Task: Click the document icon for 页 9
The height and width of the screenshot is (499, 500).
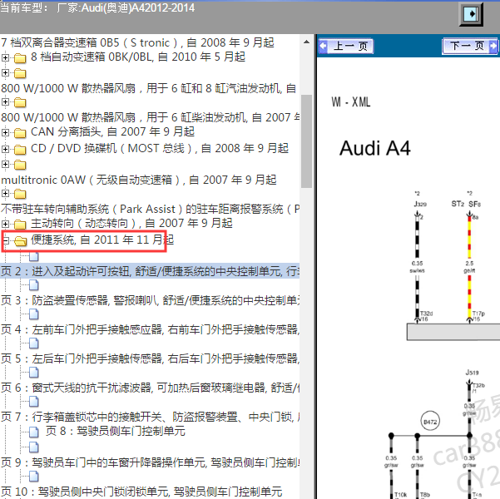Action: point(34,447)
